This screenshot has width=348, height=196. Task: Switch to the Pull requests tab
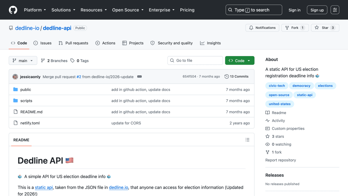73,43
